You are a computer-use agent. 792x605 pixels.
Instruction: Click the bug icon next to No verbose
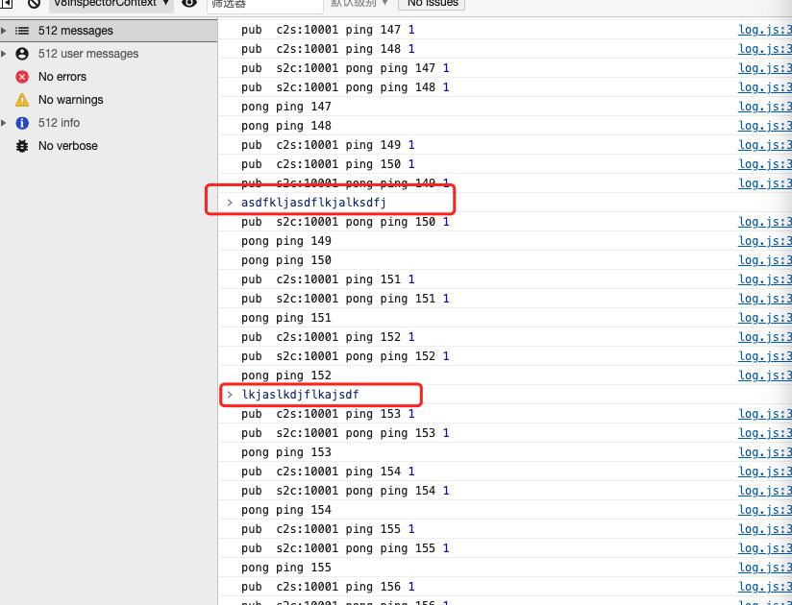pyautogui.click(x=21, y=146)
